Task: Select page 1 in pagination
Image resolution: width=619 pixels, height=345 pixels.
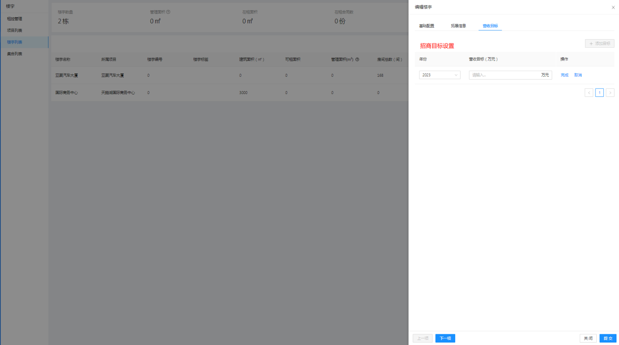Action: pyautogui.click(x=599, y=93)
